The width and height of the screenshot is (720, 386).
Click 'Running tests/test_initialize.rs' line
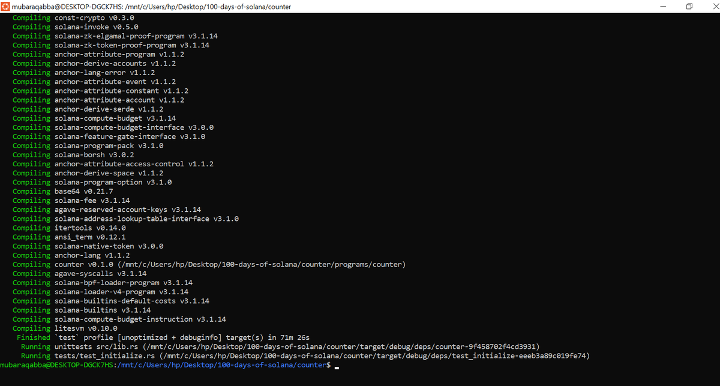tap(305, 355)
